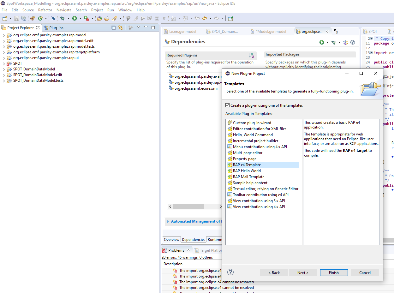Click the Organize Manifests icon in Dependencies header
Viewport: 394px width, 293px height.
[345, 42]
